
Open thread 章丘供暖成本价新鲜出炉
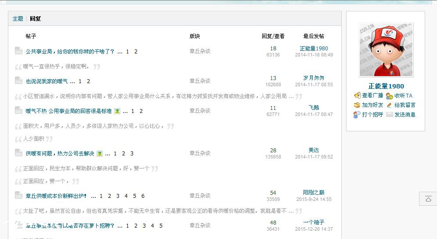point(56,196)
